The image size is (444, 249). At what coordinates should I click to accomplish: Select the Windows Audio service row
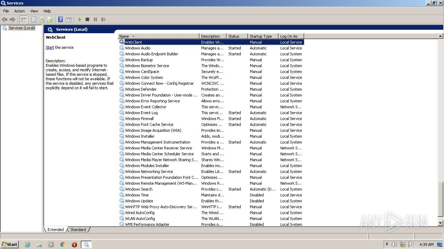211,48
